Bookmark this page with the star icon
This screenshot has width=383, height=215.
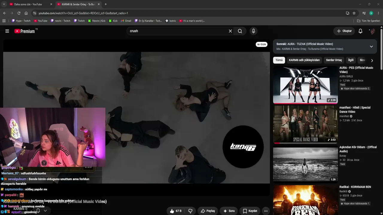coord(354,13)
